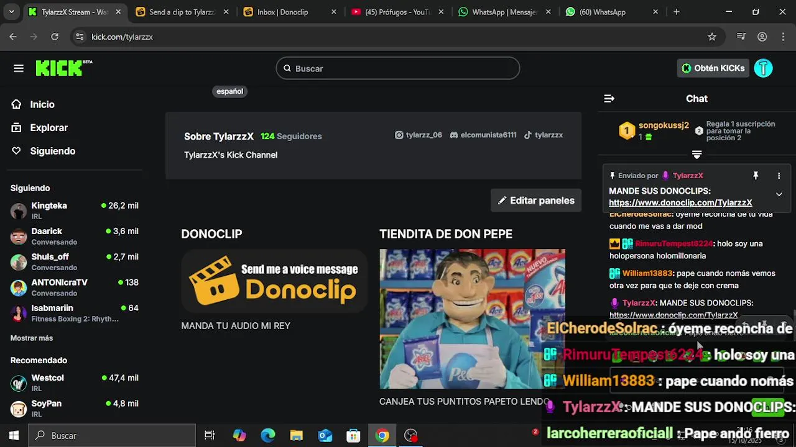The height and width of the screenshot is (447, 796).
Task: Open the tab search dropdown arrow
Action: [x=11, y=12]
